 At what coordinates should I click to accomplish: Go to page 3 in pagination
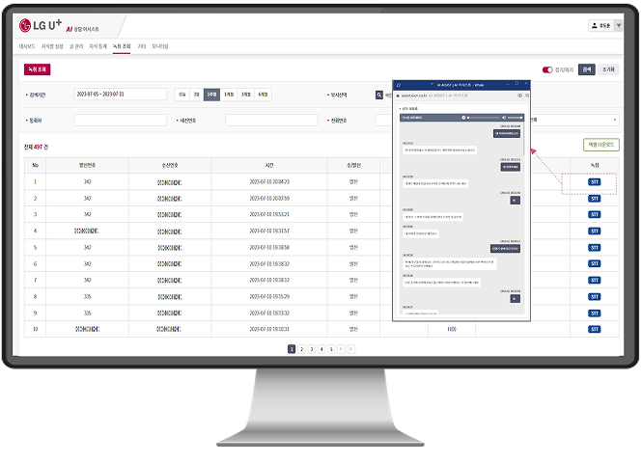[312, 349]
